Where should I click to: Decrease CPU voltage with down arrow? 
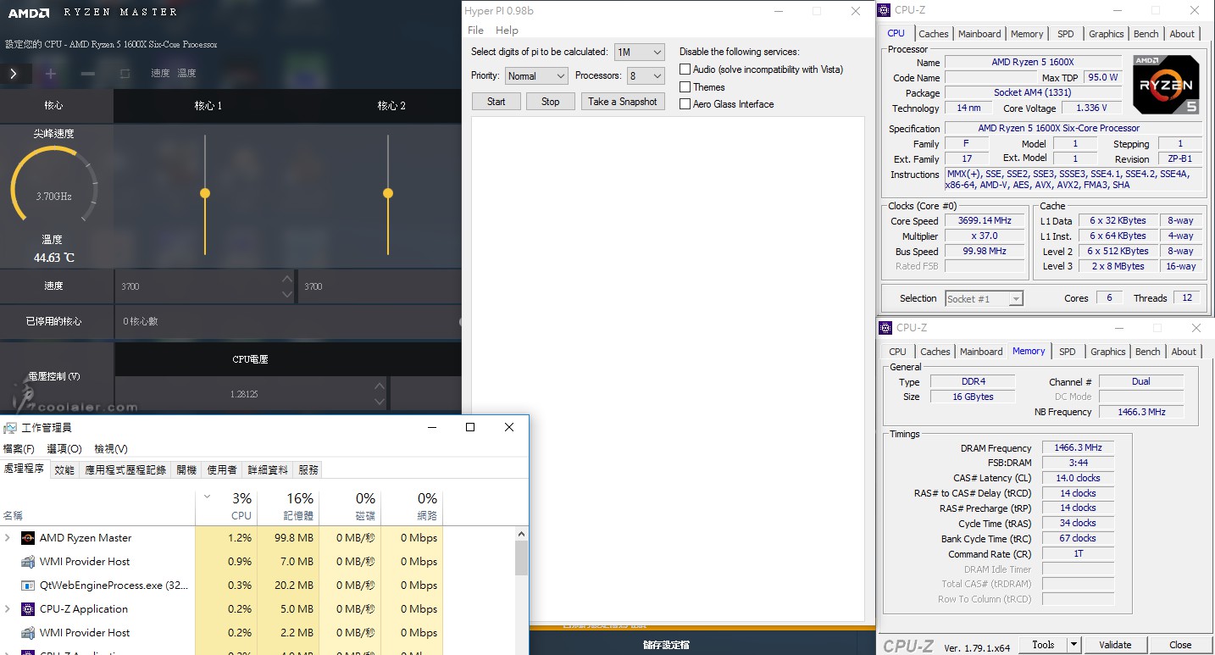coord(380,402)
